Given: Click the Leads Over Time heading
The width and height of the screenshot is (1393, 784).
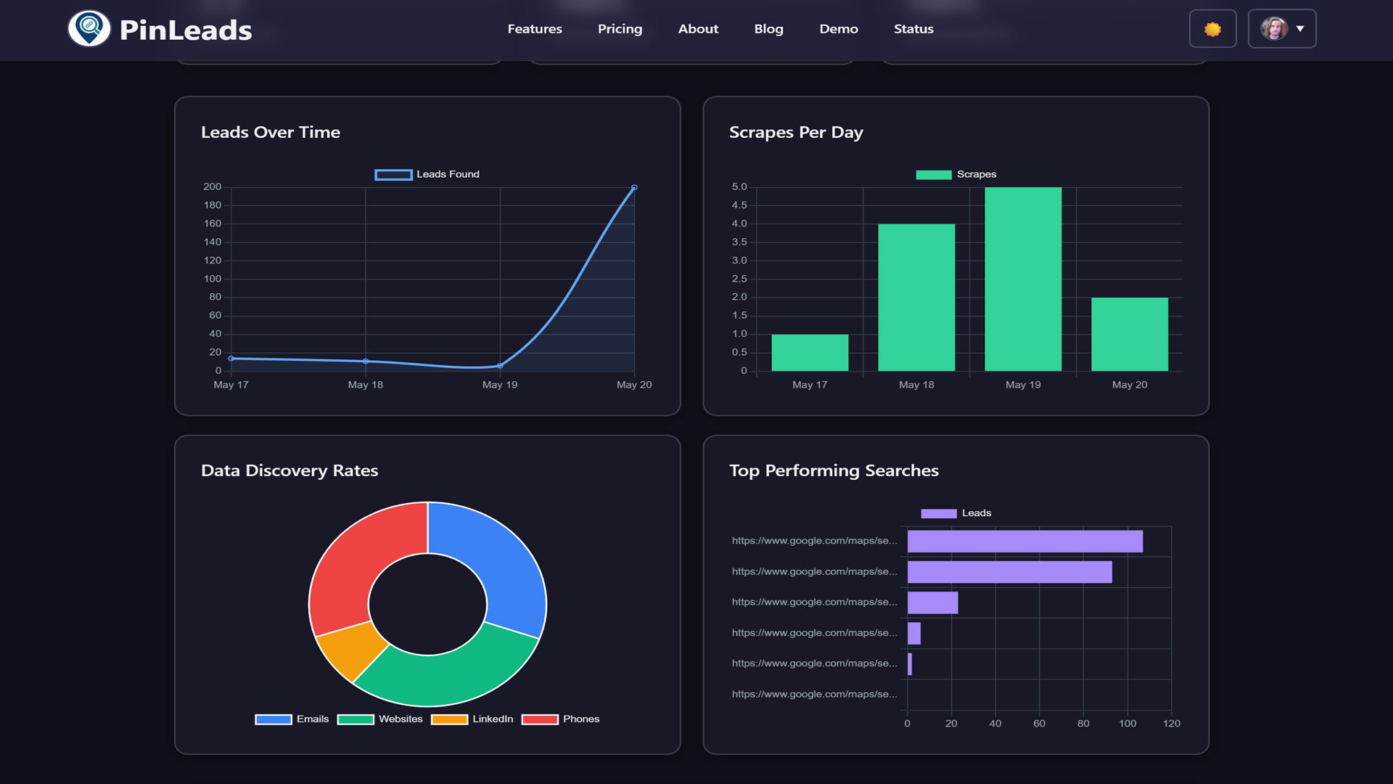Looking at the screenshot, I should [271, 132].
